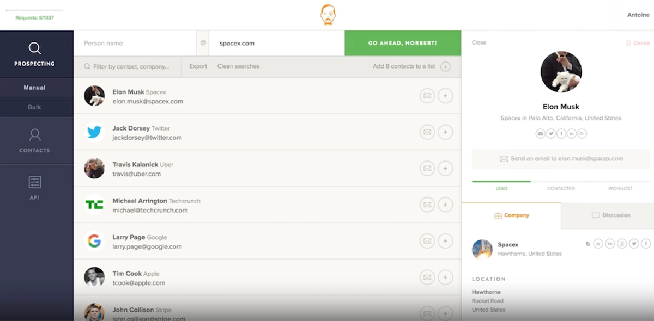Click jackdorsey@twitter.com email text

point(147,138)
